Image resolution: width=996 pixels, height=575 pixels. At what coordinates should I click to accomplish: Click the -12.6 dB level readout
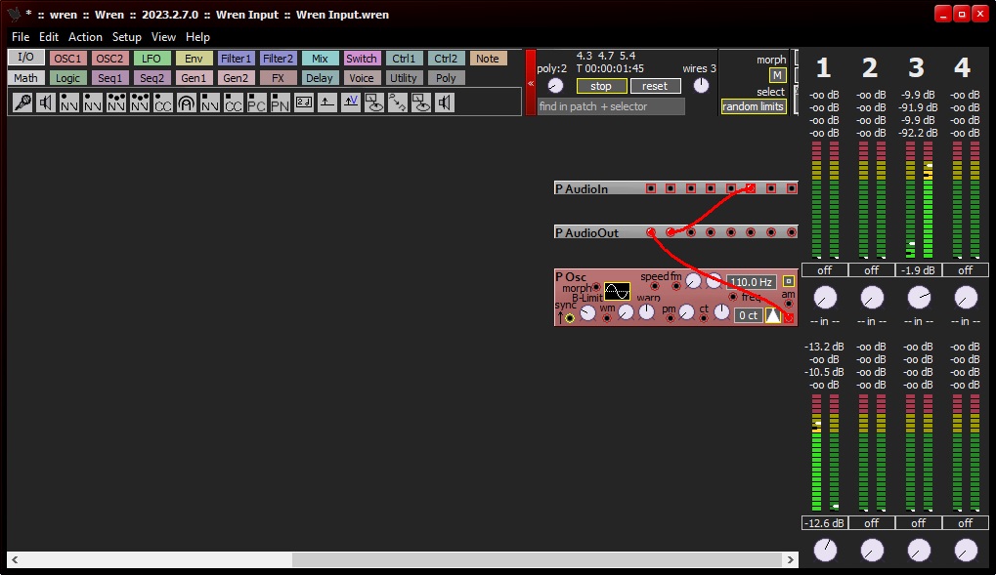pos(825,523)
